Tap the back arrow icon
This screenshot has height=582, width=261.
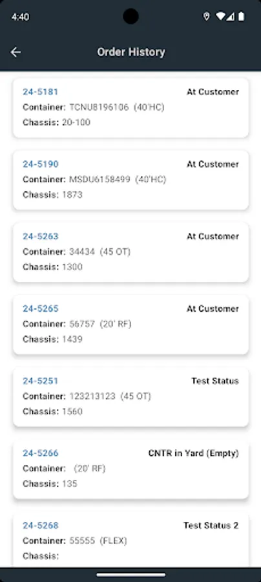pos(16,52)
